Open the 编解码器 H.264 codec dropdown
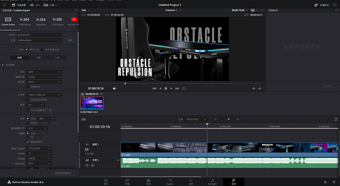Screen dimensions: 340x186 coord(44,77)
